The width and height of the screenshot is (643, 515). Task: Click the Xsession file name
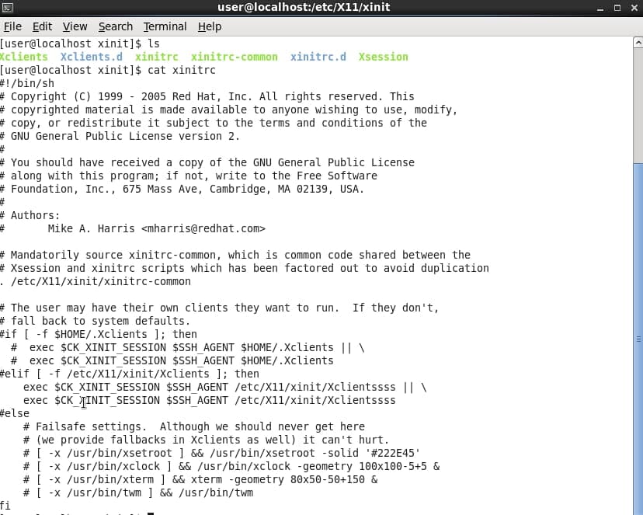384,57
